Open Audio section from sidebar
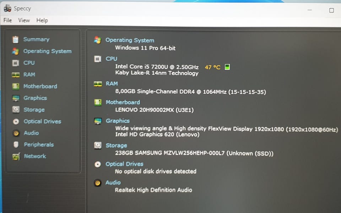Image resolution: width=341 pixels, height=213 pixels. click(31, 133)
